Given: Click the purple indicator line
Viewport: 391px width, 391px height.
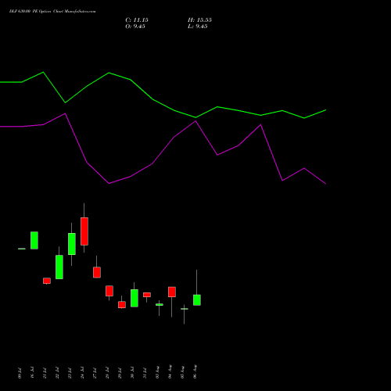Looking at the screenshot, I should coord(152,163).
